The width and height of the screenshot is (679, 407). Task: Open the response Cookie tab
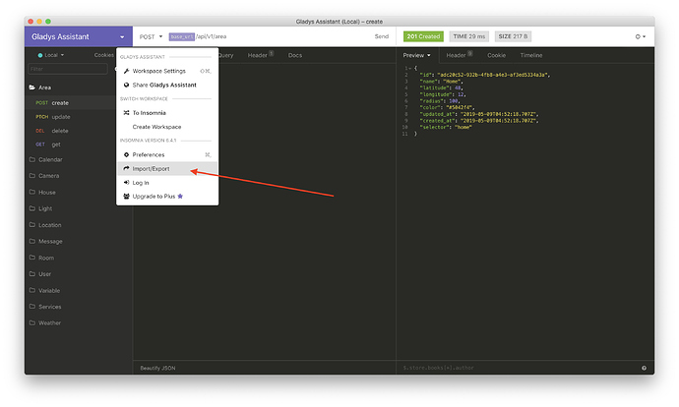[x=496, y=55]
